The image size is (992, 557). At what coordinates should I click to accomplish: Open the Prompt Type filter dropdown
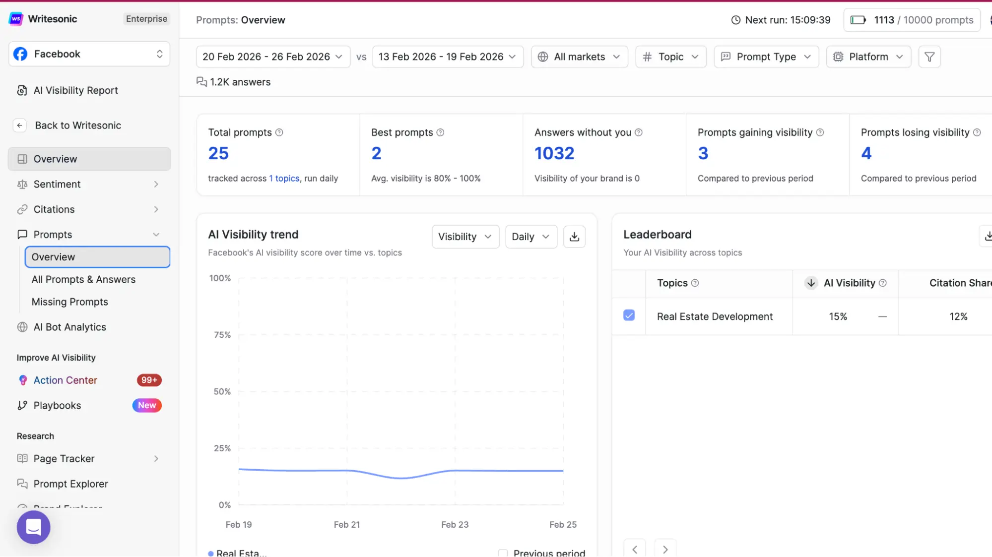(766, 57)
